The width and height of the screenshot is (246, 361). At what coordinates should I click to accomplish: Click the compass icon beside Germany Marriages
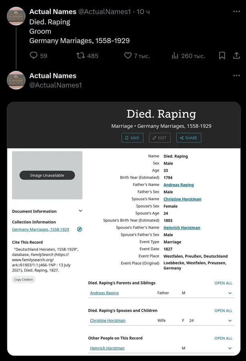(79, 229)
